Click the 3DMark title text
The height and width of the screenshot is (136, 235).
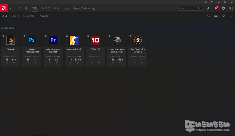10,49
